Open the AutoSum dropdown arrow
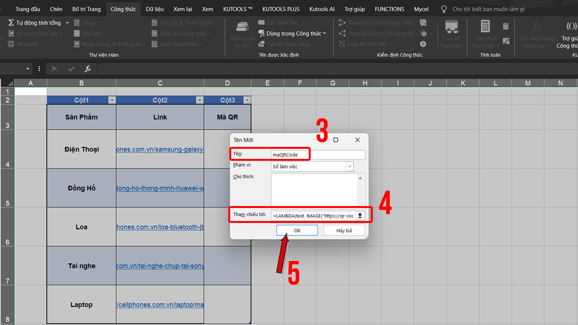This screenshot has width=578, height=325. point(66,22)
